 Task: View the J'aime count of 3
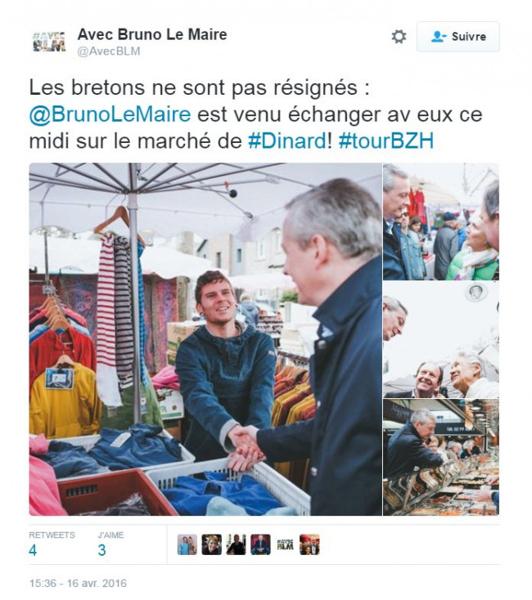(101, 550)
